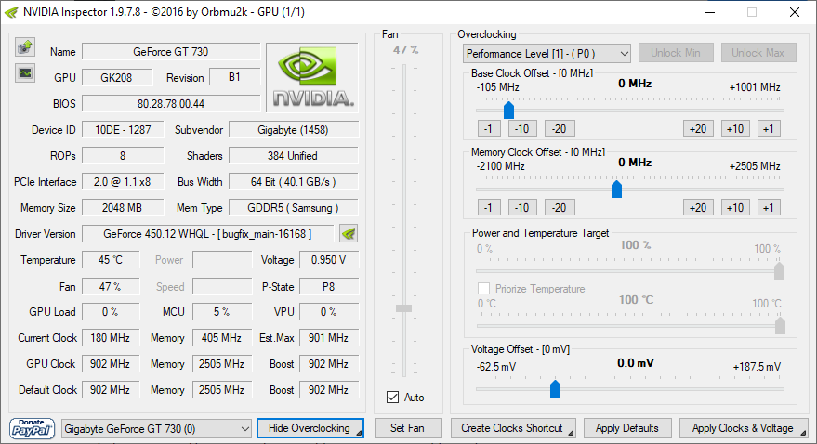This screenshot has width=817, height=444.
Task: Click the Mem Type field GDDR5 ( Samsung )
Action: (x=294, y=208)
